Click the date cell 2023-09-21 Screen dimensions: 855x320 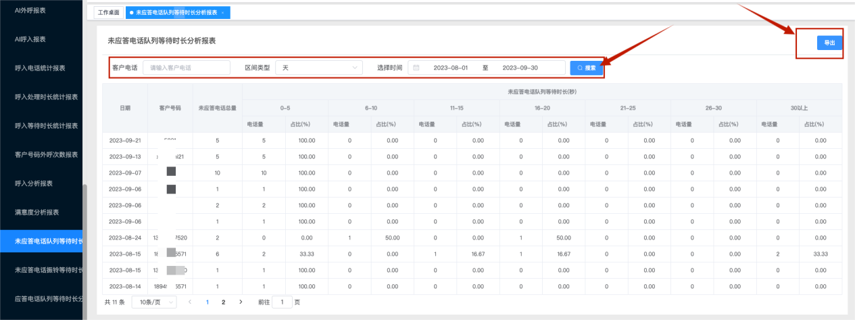pyautogui.click(x=125, y=140)
